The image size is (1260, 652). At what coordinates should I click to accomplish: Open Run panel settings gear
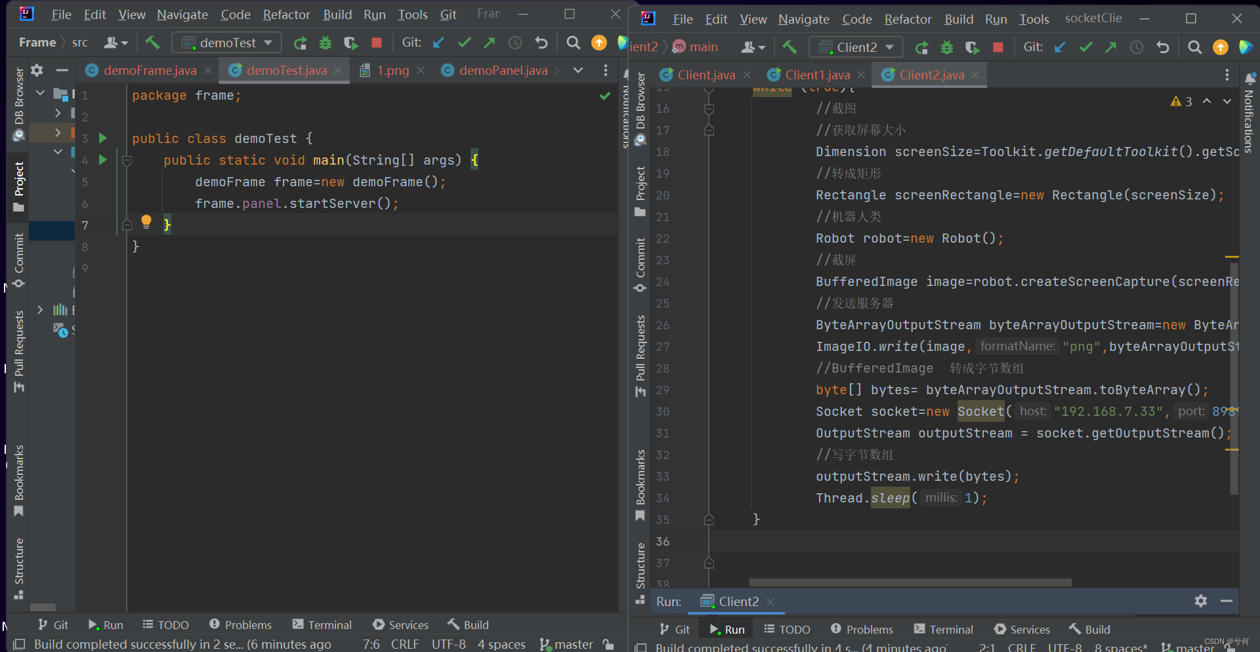point(1201,601)
